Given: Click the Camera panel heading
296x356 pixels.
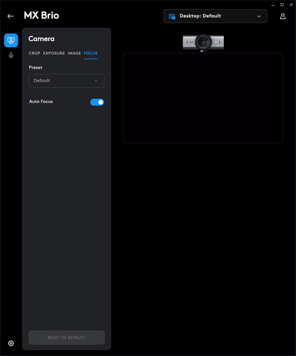Looking at the screenshot, I should 41,39.
